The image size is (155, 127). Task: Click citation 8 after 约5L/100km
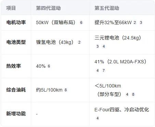click(x=66, y=90)
